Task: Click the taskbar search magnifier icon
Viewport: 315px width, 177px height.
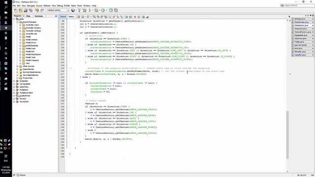Action: click(x=6, y=7)
